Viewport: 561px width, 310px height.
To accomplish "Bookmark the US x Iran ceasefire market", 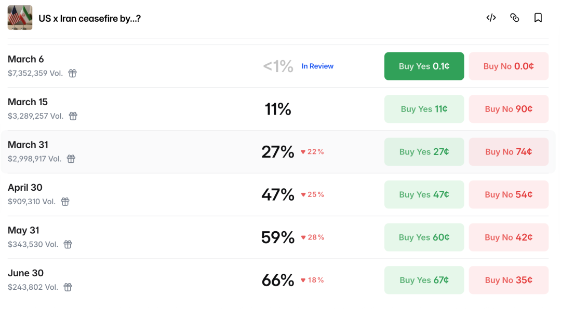I will point(538,18).
